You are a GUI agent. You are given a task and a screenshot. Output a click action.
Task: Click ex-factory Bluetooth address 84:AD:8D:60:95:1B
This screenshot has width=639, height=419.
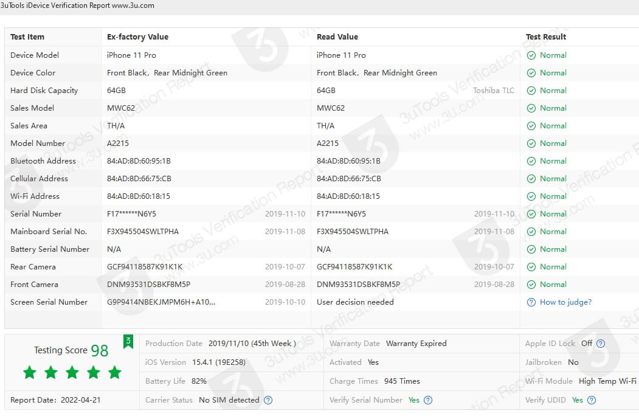[139, 161]
